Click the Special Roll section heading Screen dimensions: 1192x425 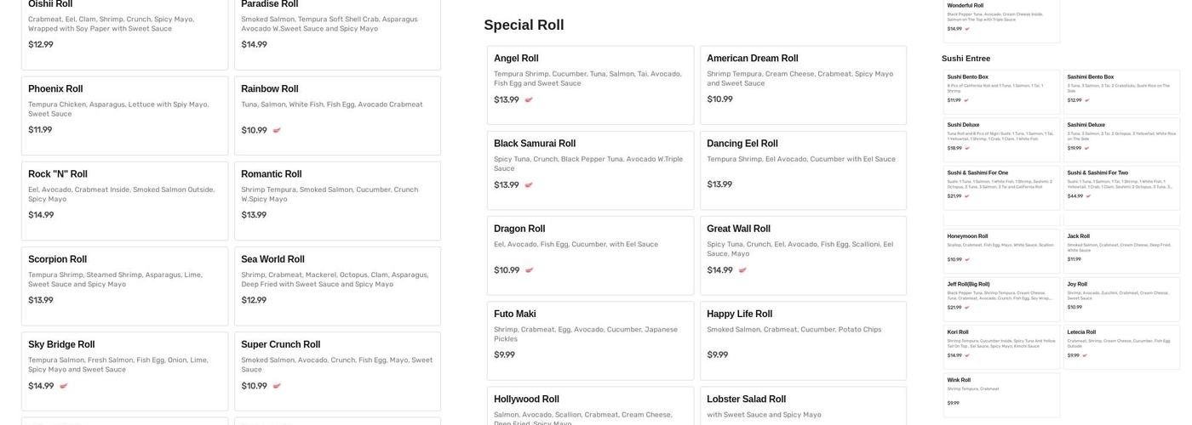524,25
